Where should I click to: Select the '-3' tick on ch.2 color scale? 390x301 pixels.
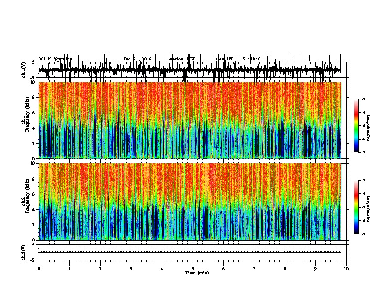pos(363,181)
